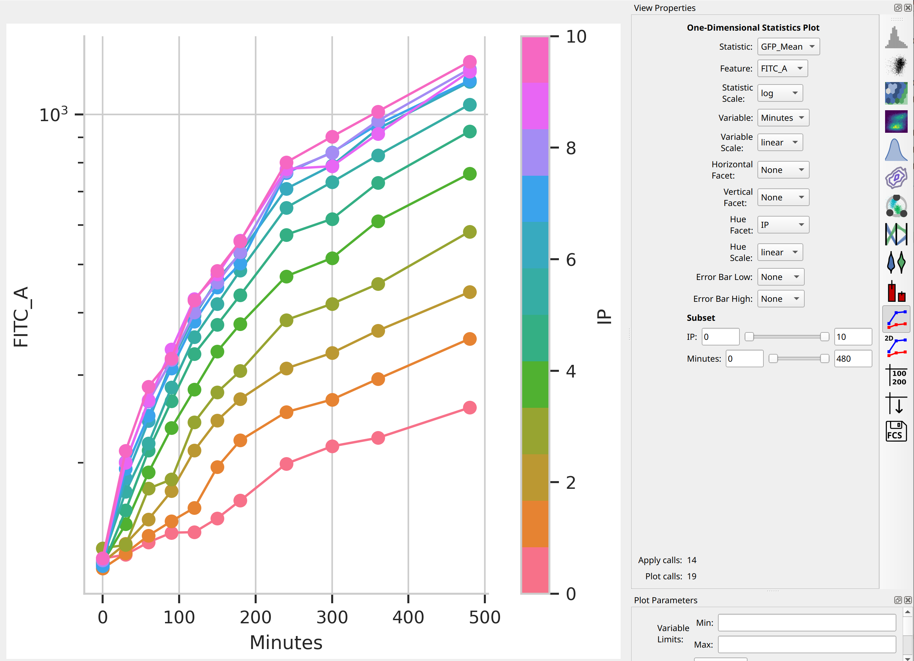The image size is (914, 661).
Task: Expand the Hue Facet dropdown set to IP
Action: (x=783, y=225)
